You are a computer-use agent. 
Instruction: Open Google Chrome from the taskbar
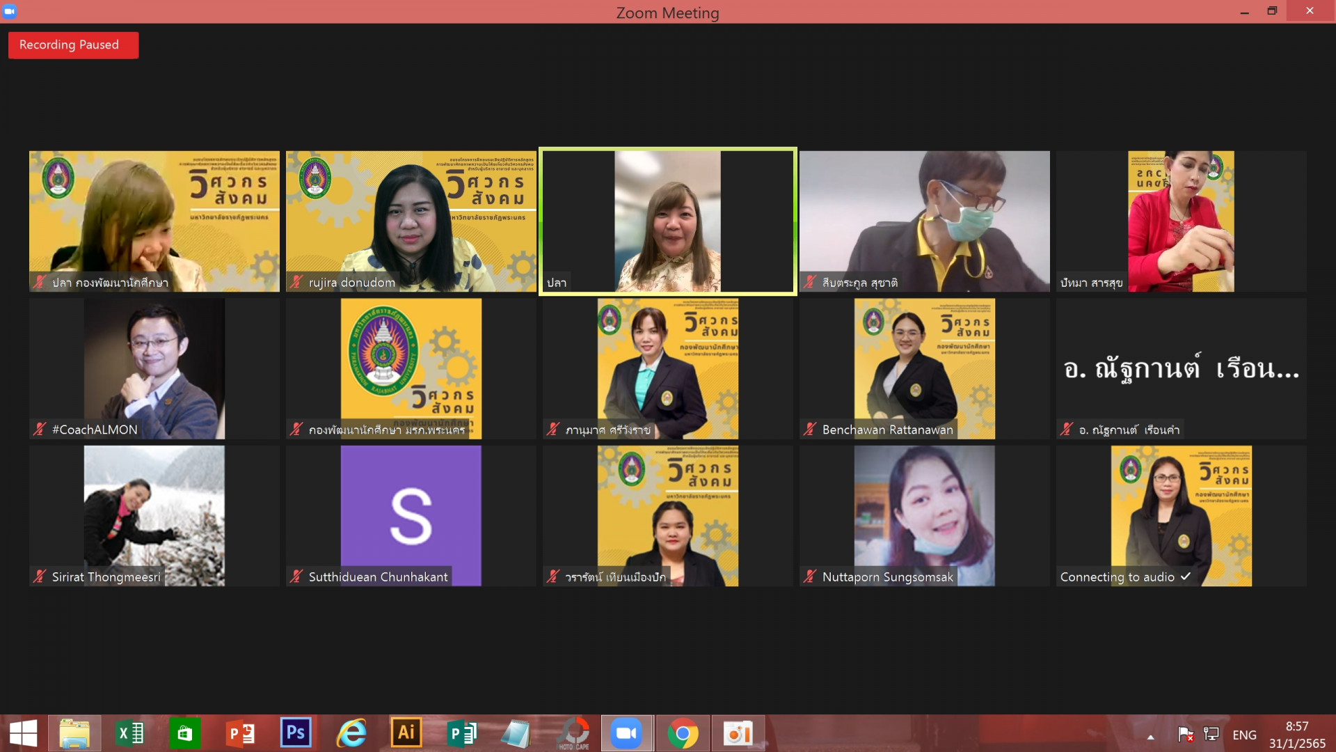point(683,733)
